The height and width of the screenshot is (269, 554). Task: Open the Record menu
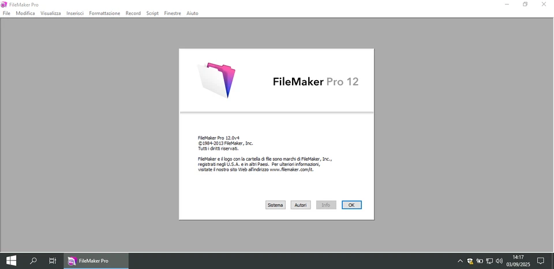pos(133,13)
